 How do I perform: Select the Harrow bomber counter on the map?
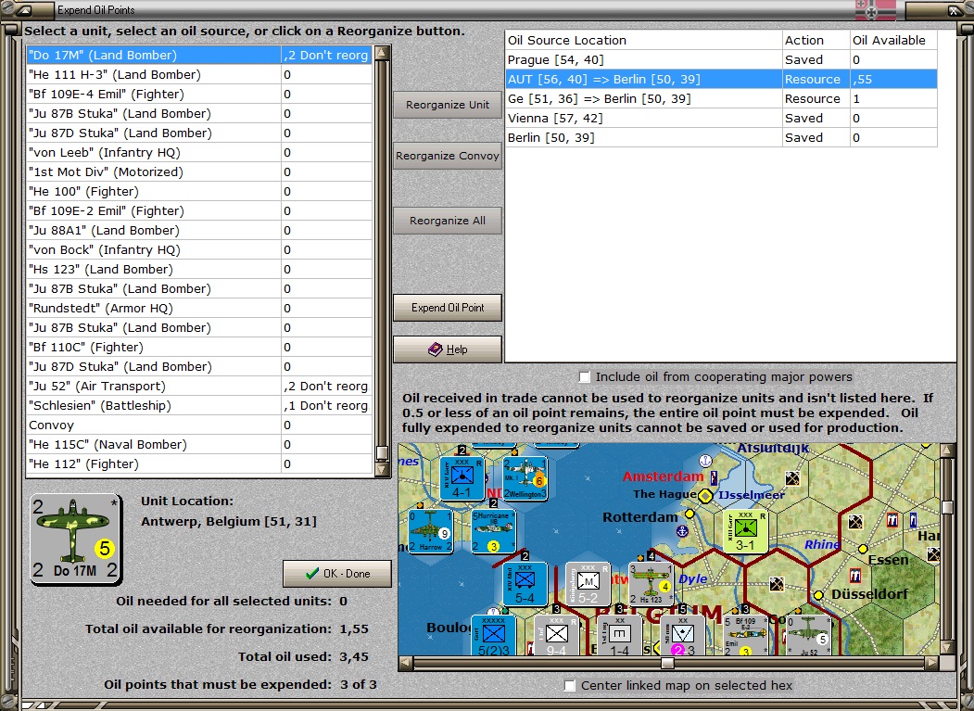431,531
